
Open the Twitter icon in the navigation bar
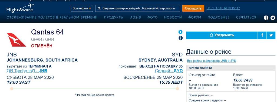coord(273,18)
